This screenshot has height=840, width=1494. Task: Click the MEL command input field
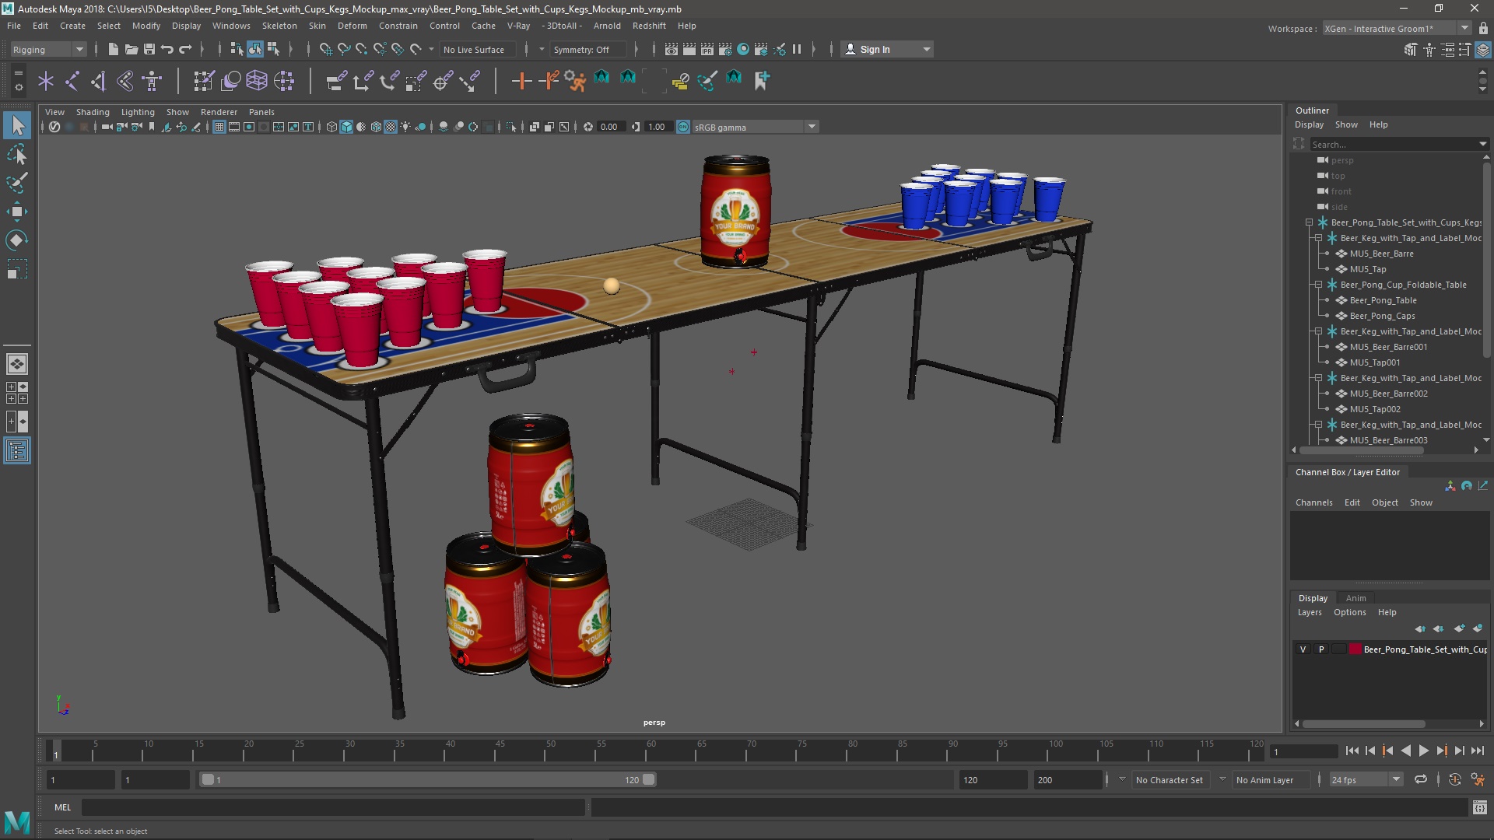[x=333, y=807]
